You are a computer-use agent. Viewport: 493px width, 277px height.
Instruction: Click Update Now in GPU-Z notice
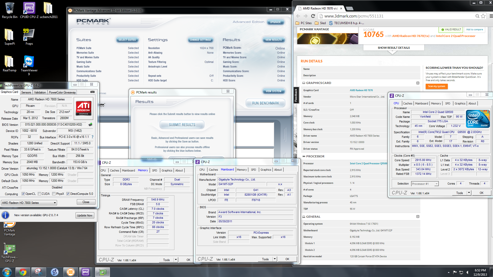(85, 215)
